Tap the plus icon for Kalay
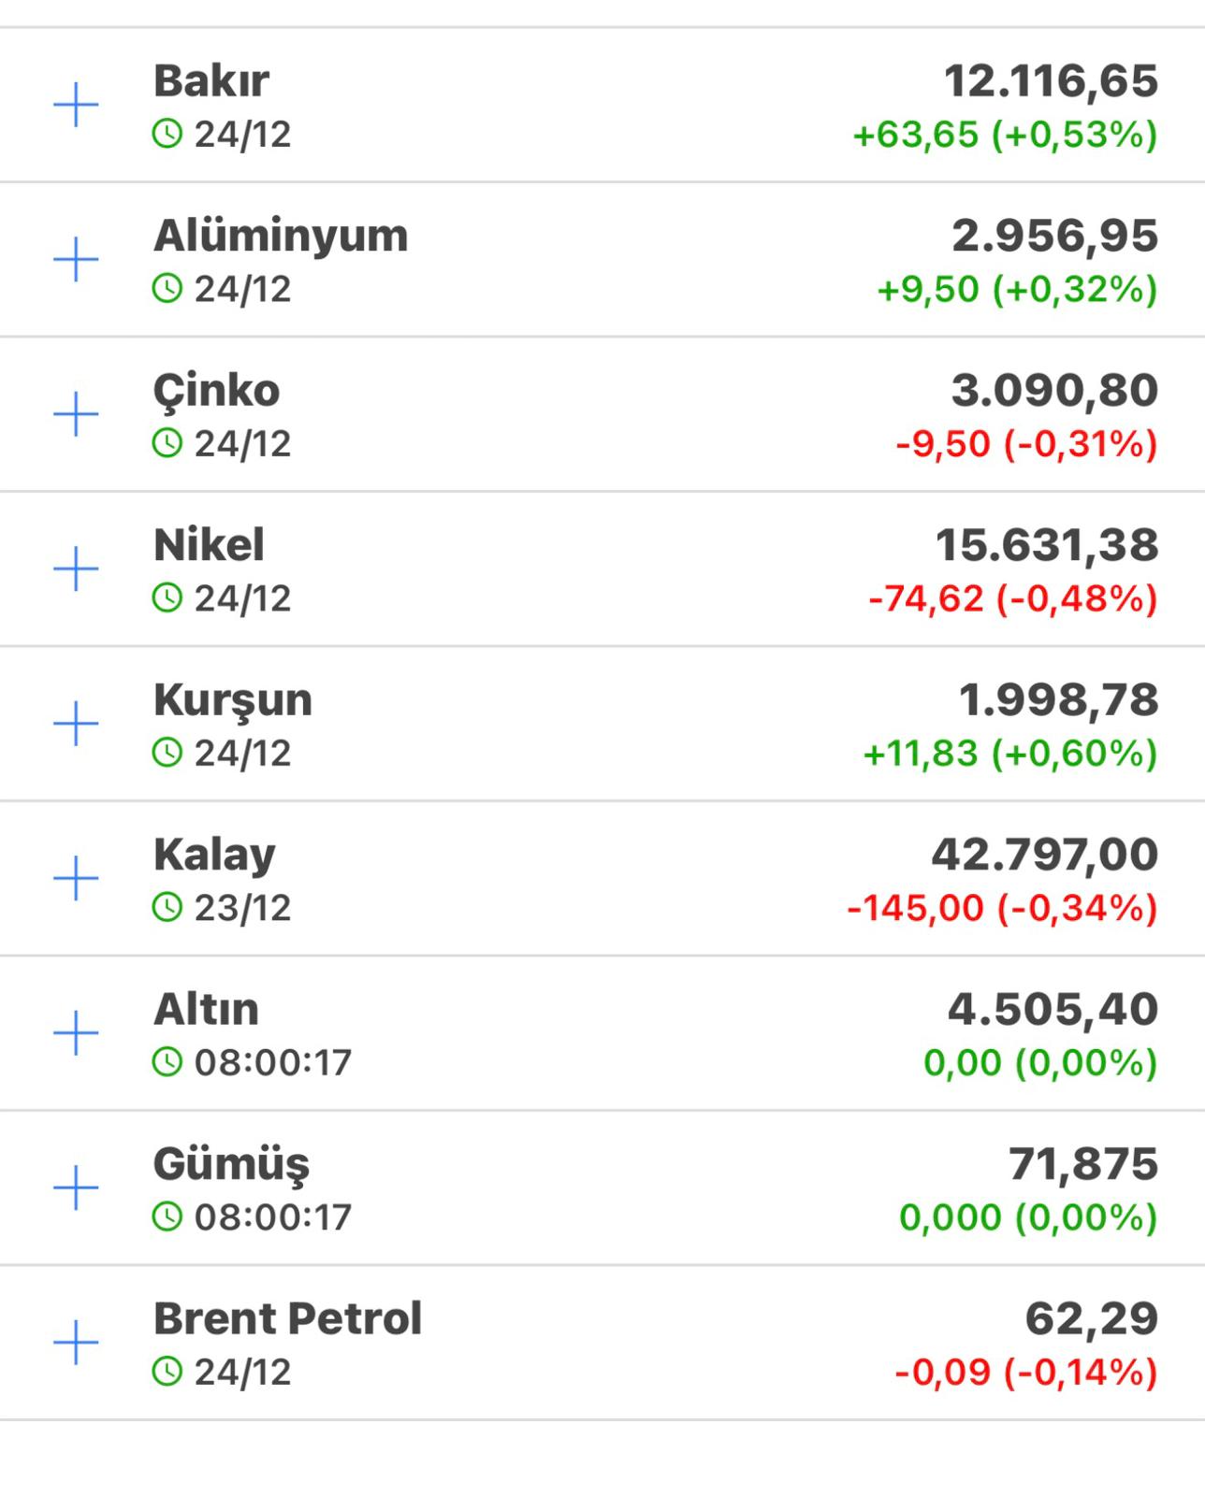 coord(76,879)
